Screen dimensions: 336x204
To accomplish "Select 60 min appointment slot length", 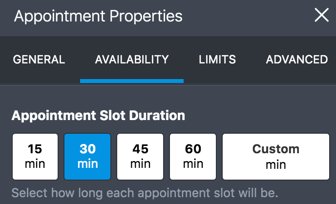I will (x=193, y=156).
